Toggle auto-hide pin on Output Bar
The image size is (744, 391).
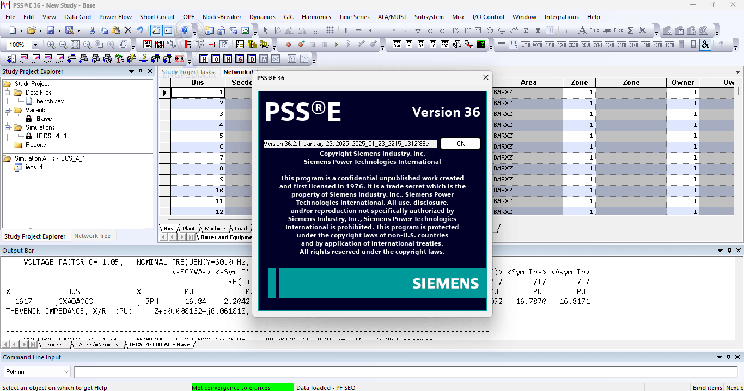pyautogui.click(x=729, y=251)
